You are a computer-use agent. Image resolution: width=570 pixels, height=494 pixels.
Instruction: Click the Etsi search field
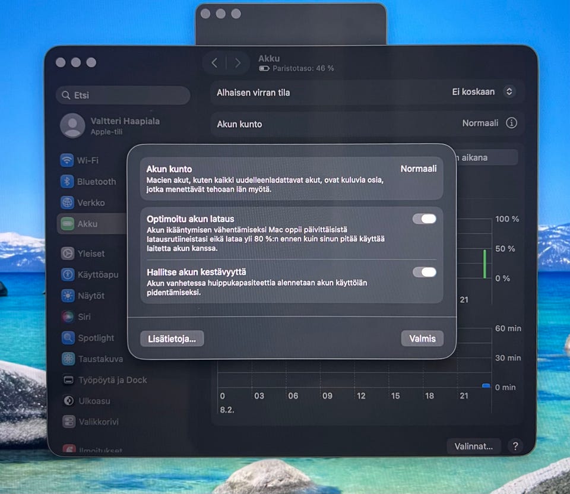pyautogui.click(x=123, y=95)
